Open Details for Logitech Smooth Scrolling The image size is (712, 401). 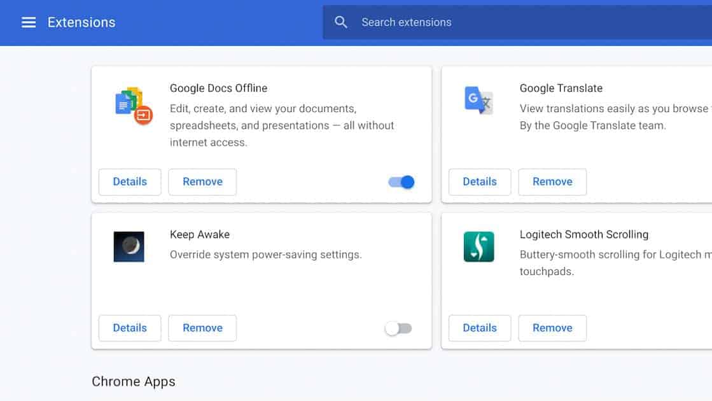tap(479, 328)
